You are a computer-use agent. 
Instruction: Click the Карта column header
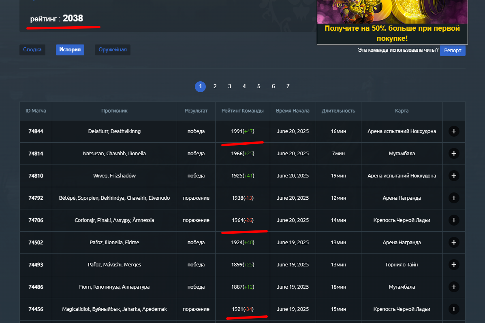402,111
